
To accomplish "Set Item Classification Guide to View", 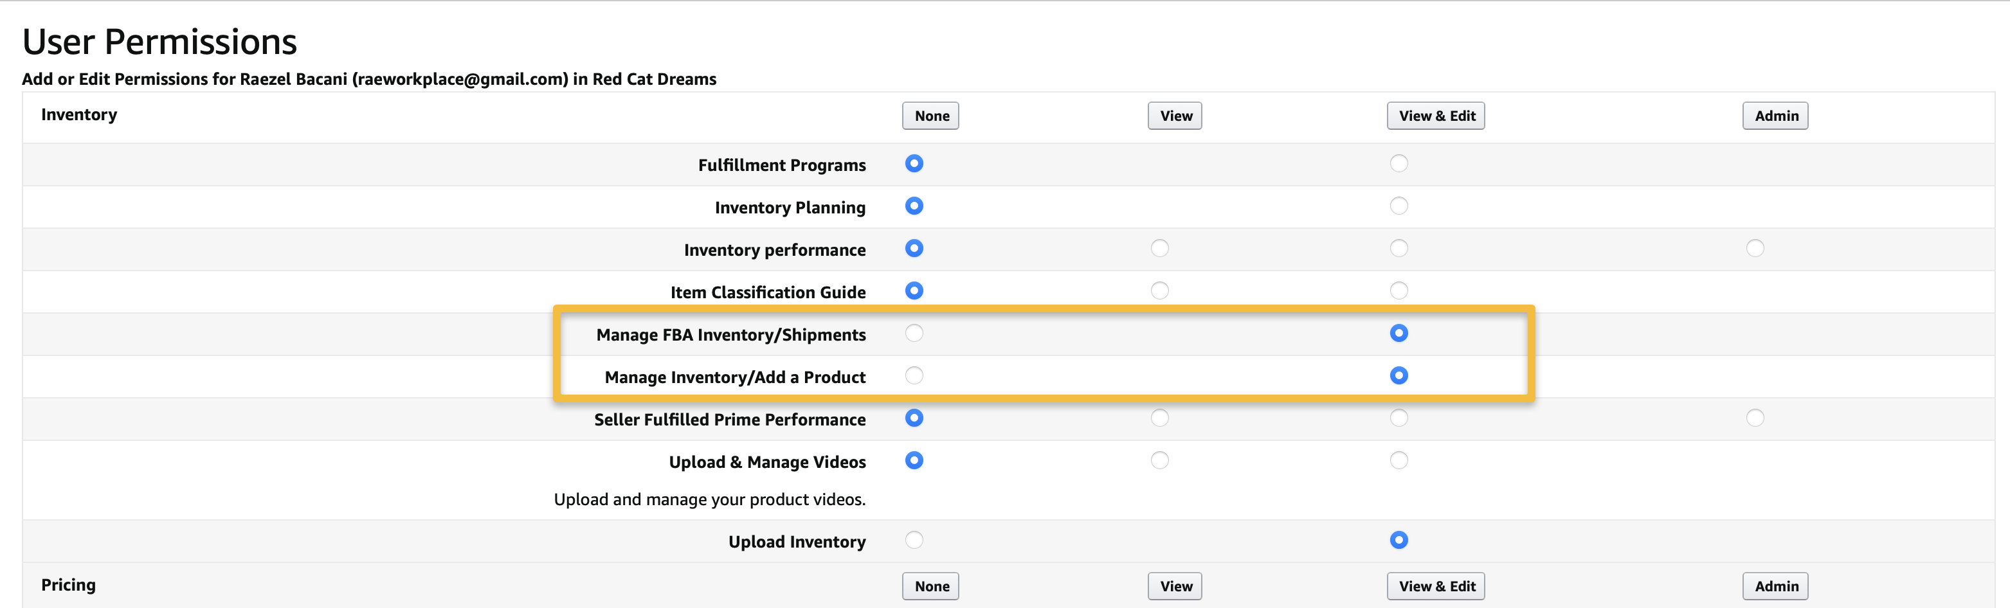I will [1160, 291].
